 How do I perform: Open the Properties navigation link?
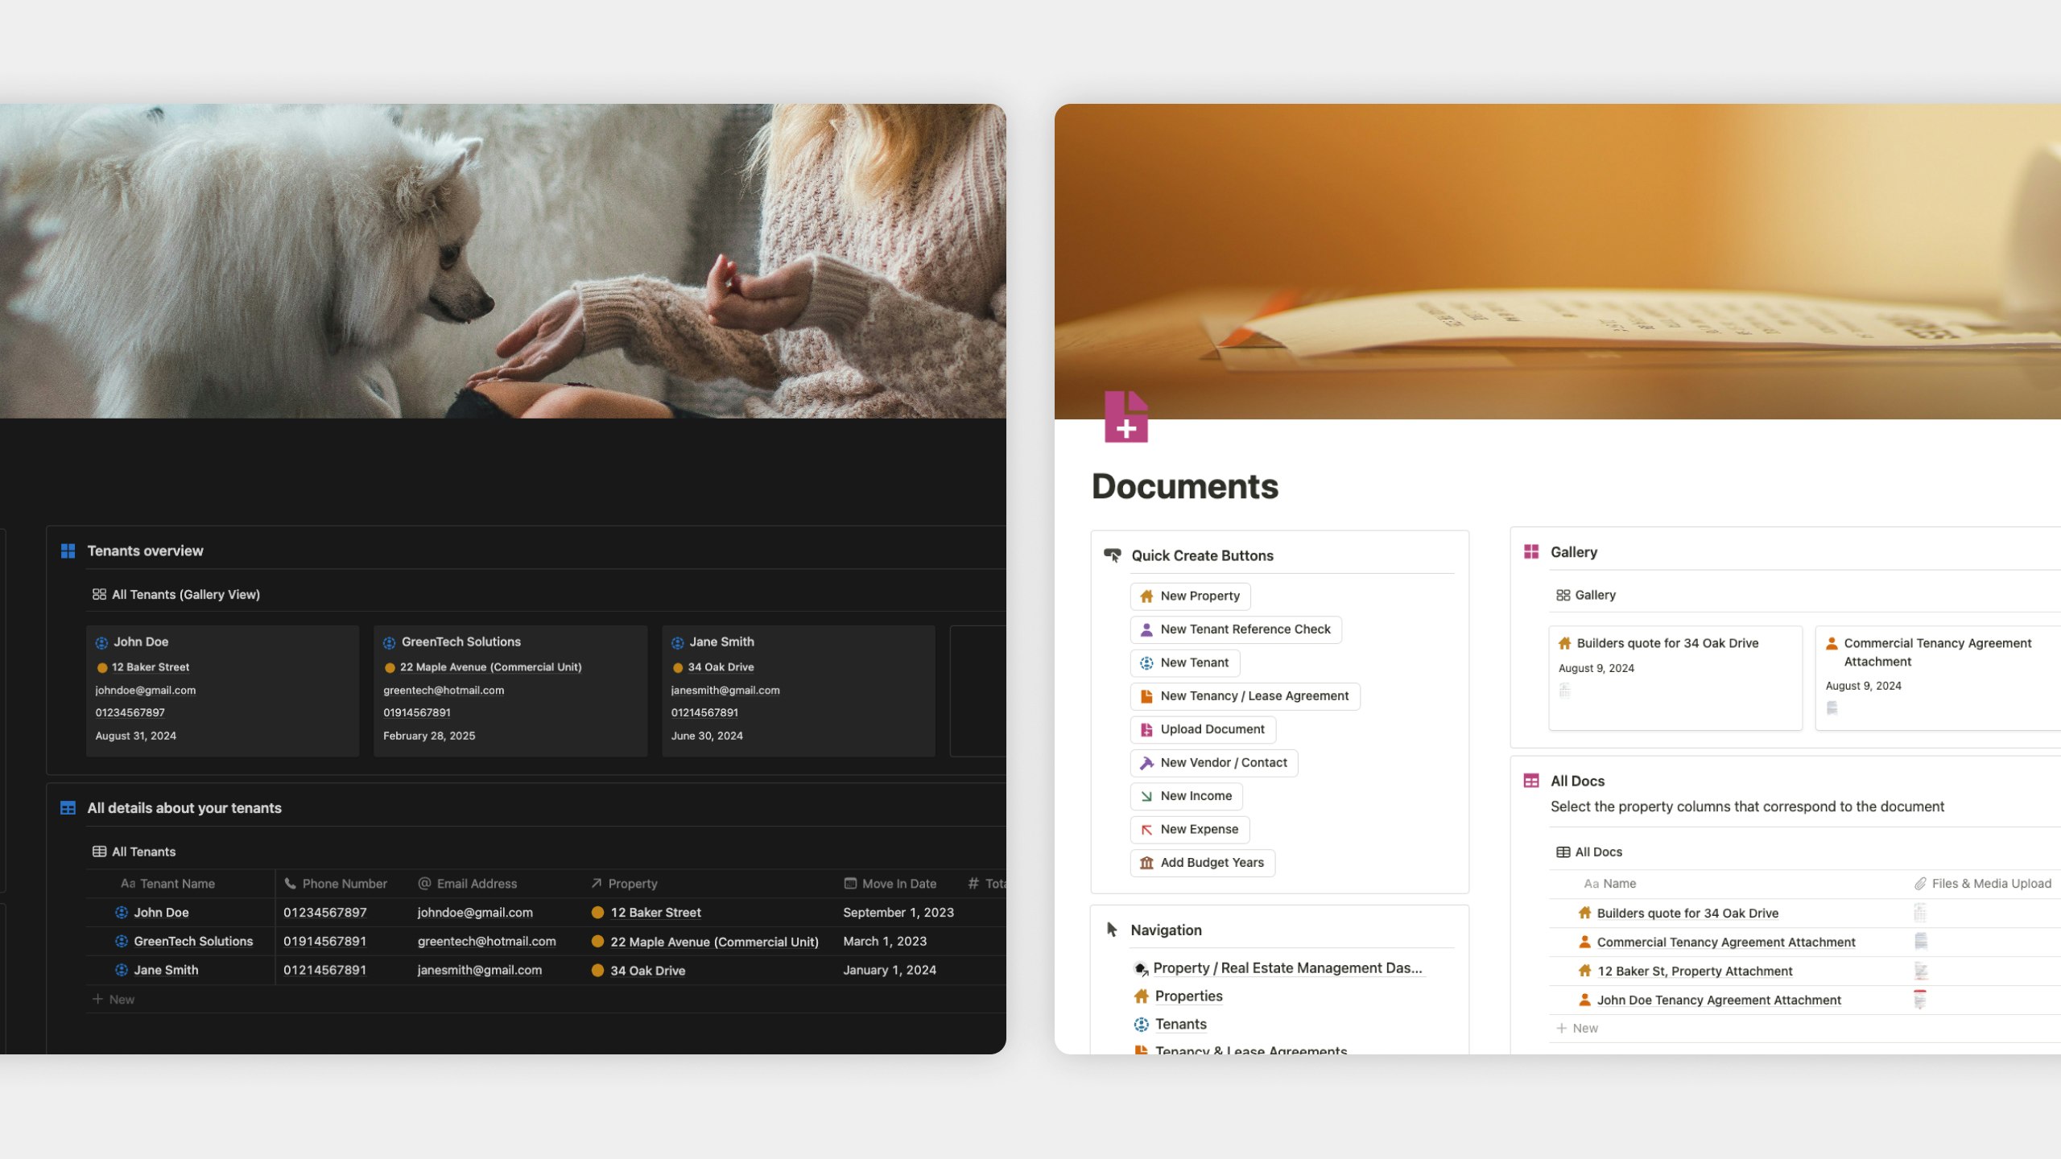click(1189, 996)
